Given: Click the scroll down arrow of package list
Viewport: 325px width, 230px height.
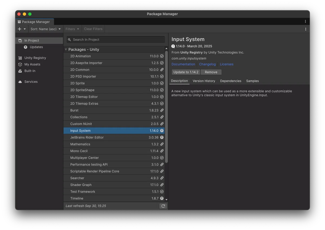Looking at the screenshot, I should pos(166,200).
